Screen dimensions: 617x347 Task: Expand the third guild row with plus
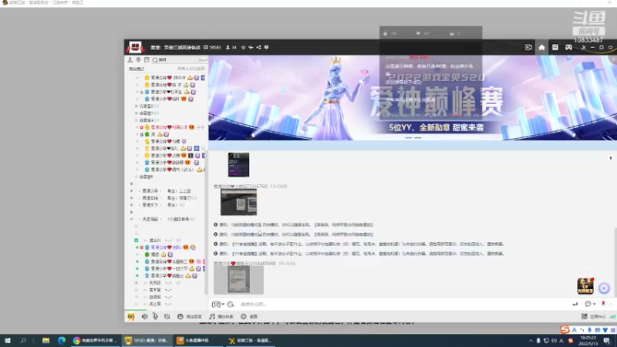click(x=131, y=205)
